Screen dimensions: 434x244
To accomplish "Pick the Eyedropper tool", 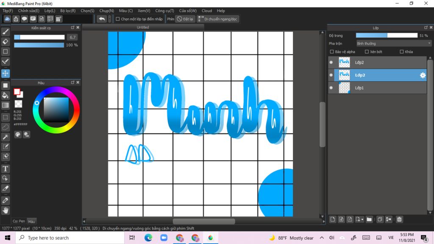I will coord(5,200).
